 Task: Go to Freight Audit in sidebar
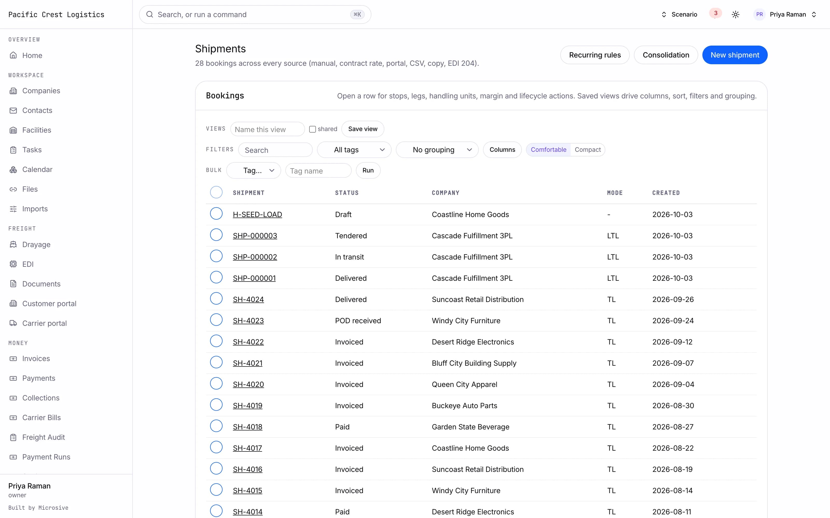pos(43,437)
